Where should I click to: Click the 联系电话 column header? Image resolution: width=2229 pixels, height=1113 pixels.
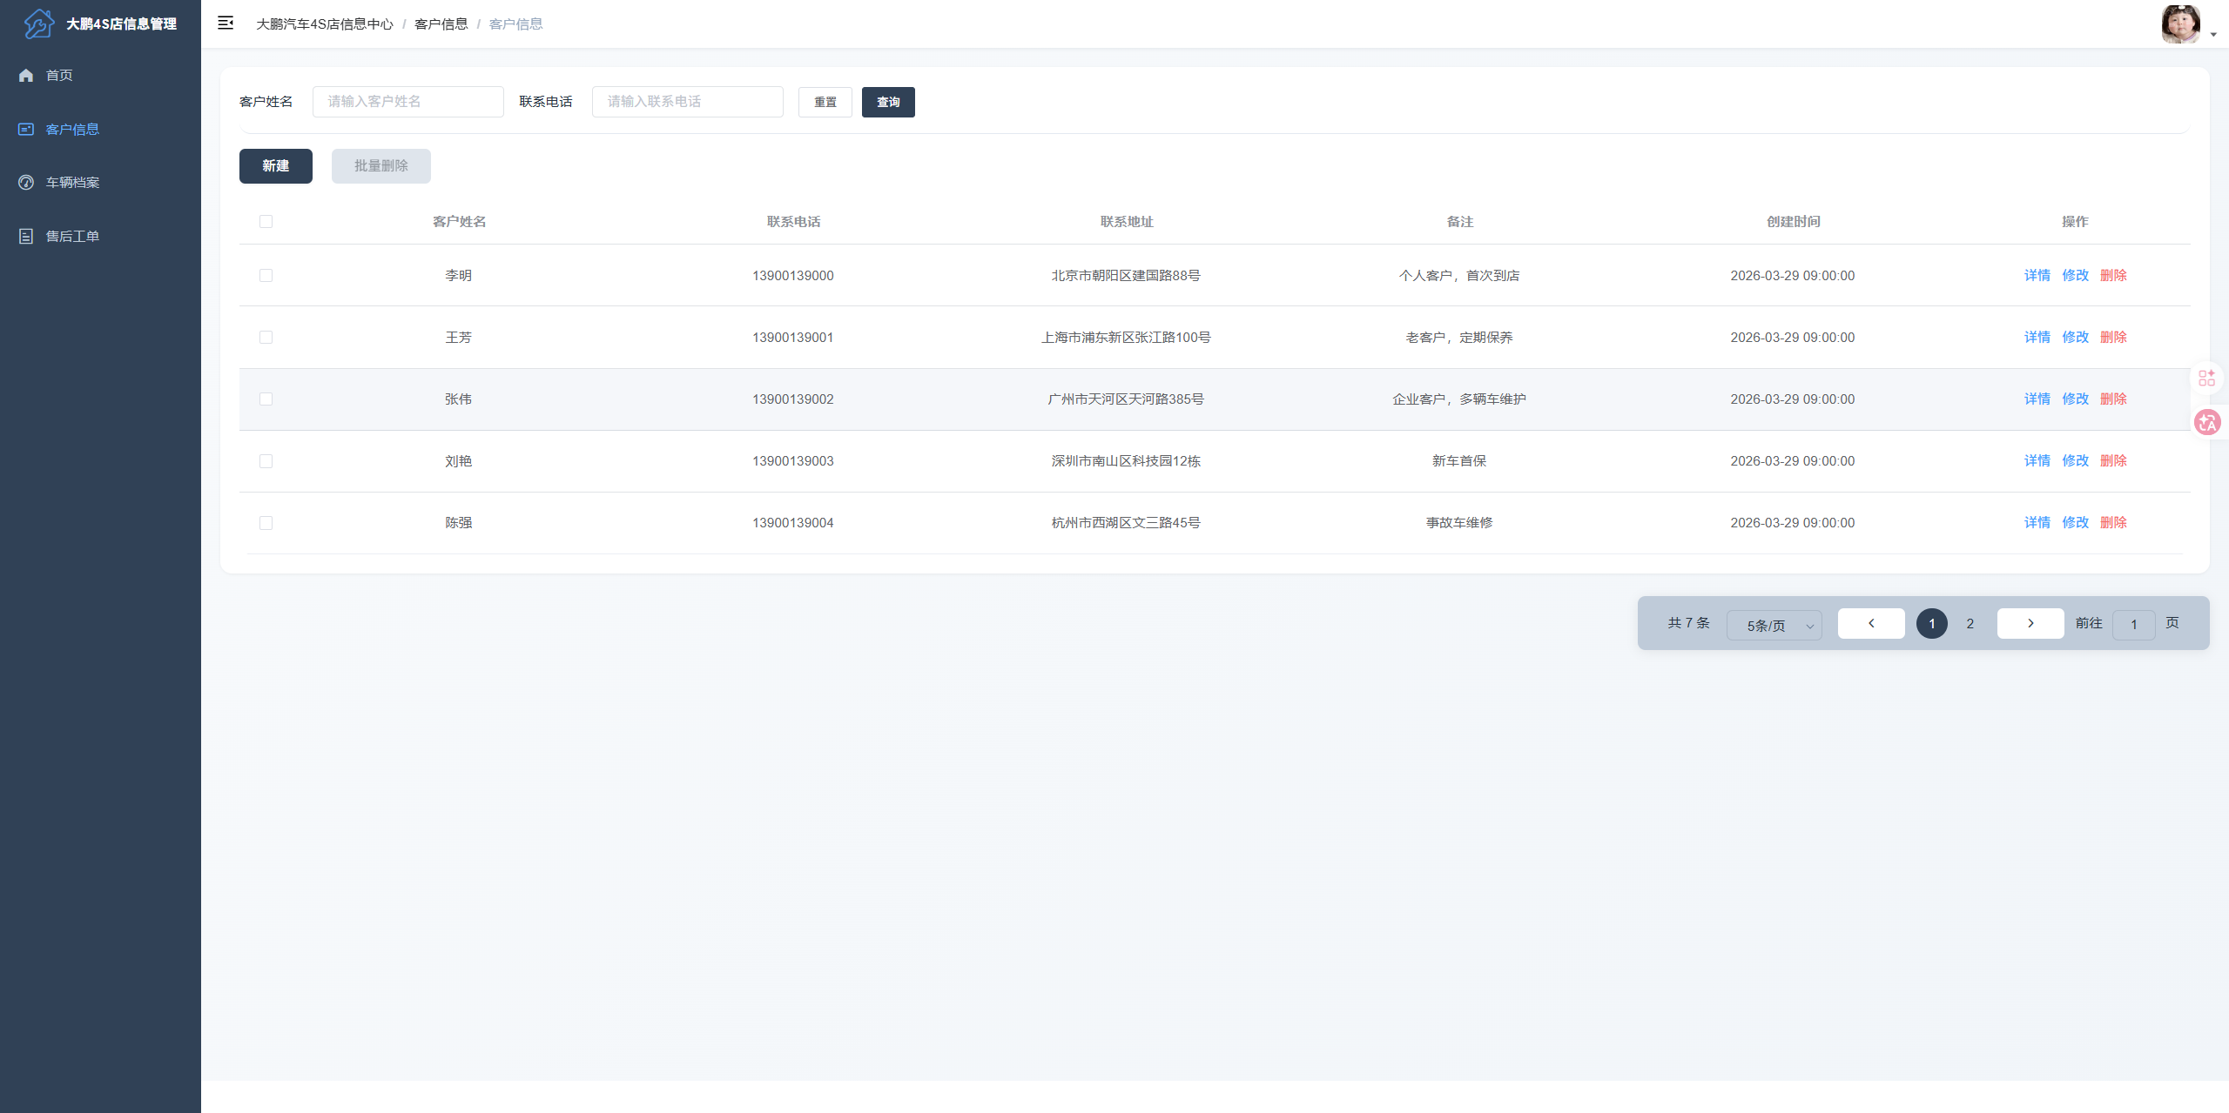[793, 222]
